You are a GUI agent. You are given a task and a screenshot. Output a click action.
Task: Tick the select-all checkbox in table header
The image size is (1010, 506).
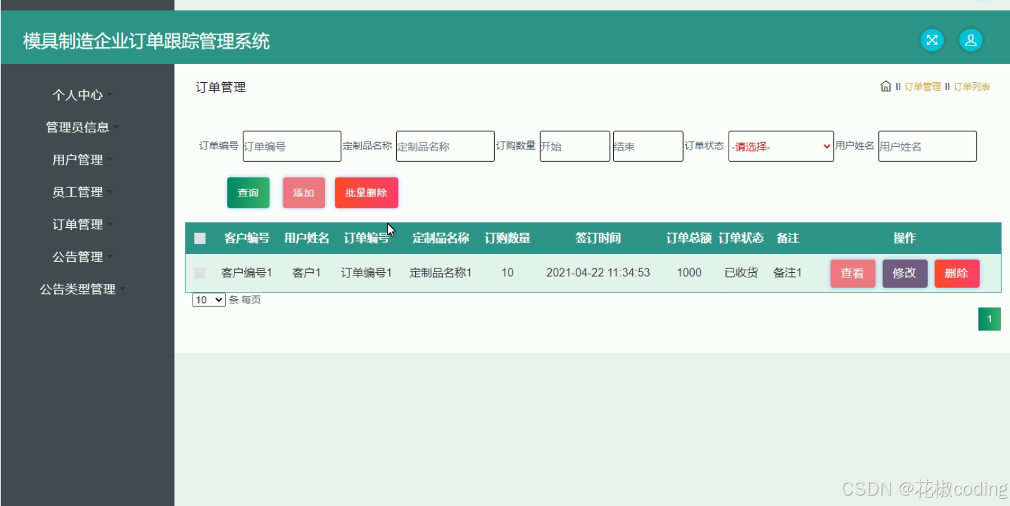200,238
